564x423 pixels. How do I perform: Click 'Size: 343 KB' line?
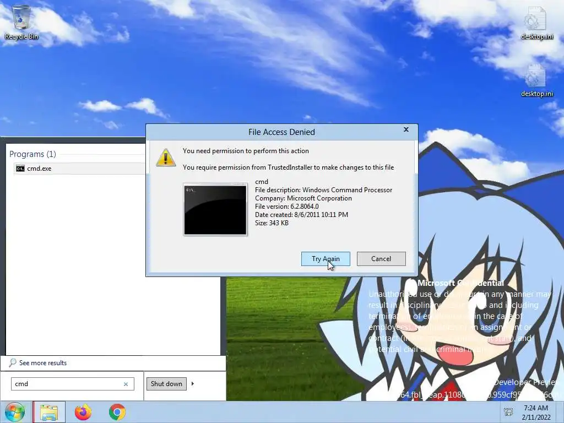[x=272, y=223]
